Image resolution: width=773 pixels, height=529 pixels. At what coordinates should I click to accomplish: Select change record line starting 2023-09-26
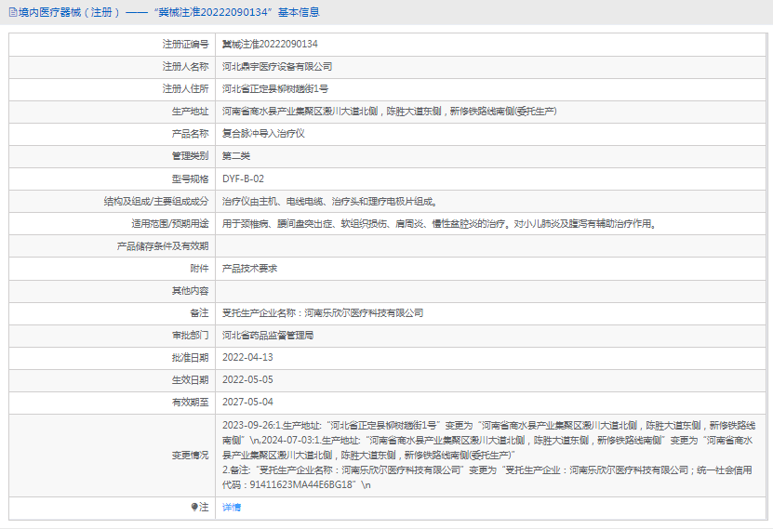pos(488,426)
